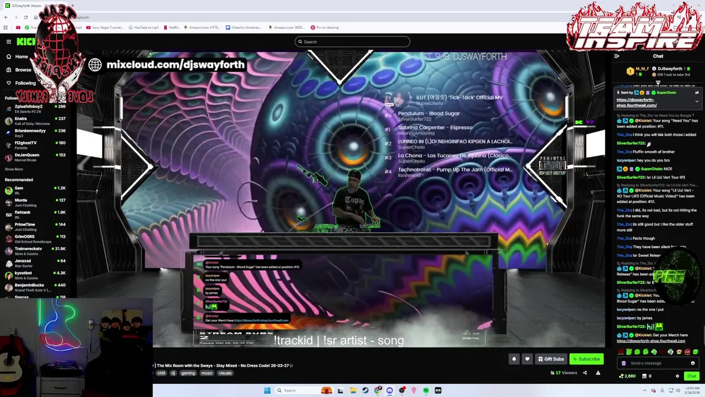This screenshot has height=397, width=705.
Task: Open GrimOSRS Old School RuneScape channel
Action: [x=35, y=239]
